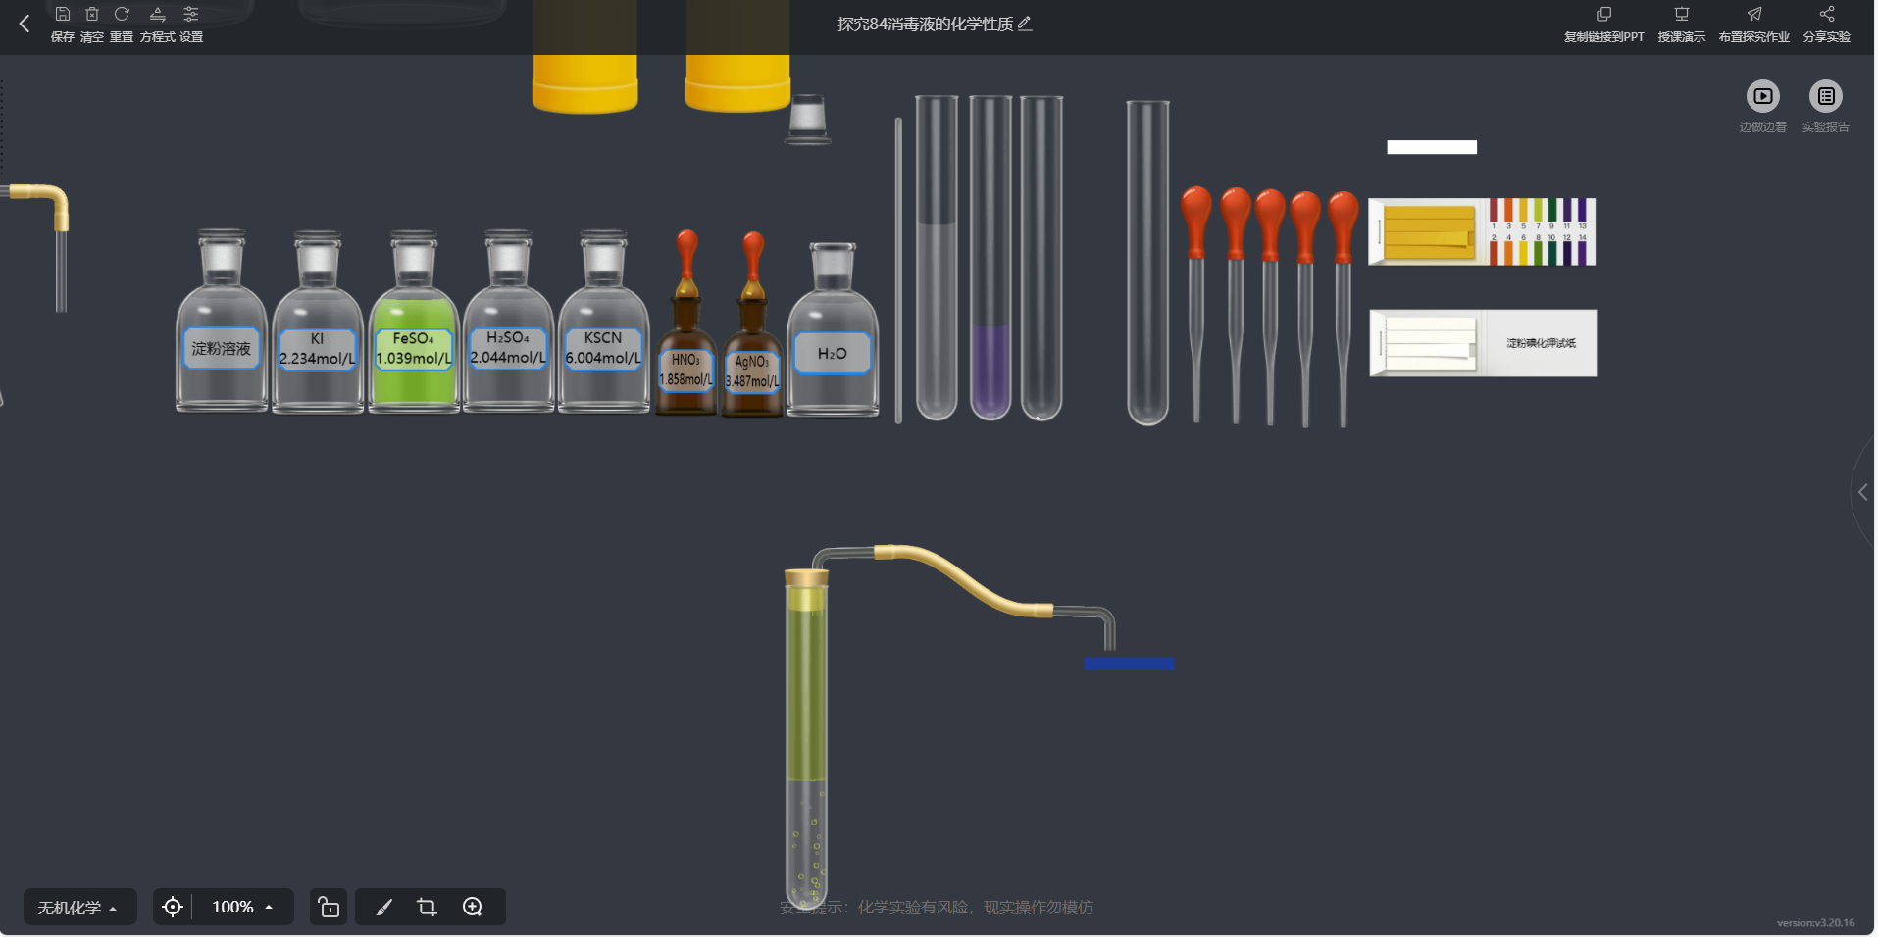Select the KSCN 6.004mol/L bottle
The height and width of the screenshot is (937, 1878).
tap(603, 321)
